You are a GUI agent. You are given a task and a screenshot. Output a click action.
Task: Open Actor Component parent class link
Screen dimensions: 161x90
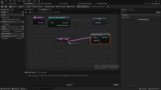click(x=155, y=3)
